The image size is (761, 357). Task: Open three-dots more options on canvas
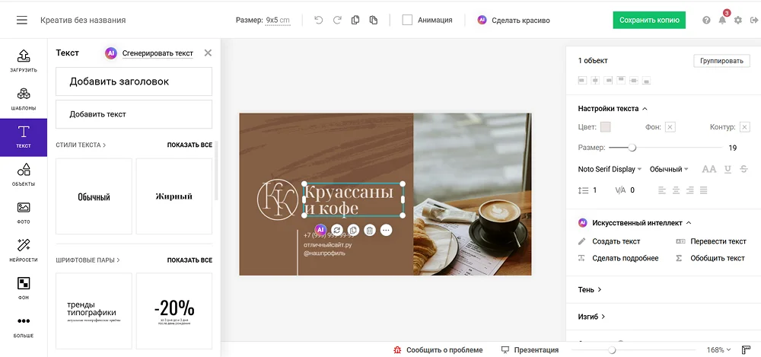click(386, 230)
